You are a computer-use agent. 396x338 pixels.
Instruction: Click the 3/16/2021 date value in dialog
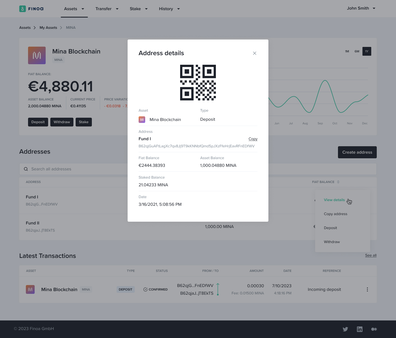click(160, 204)
